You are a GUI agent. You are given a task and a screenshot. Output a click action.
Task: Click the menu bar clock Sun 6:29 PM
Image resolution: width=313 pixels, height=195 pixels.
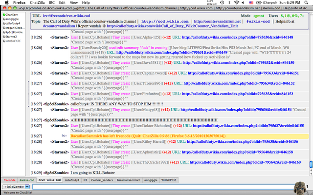click(x=290, y=2)
